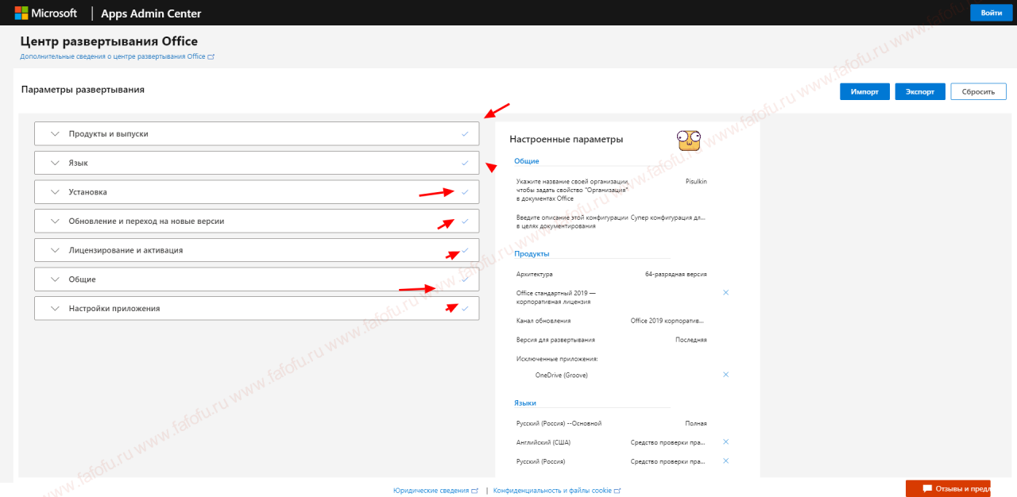Click Русский (Россия) --Основной language entry
The height and width of the screenshot is (497, 1017).
(x=559, y=423)
